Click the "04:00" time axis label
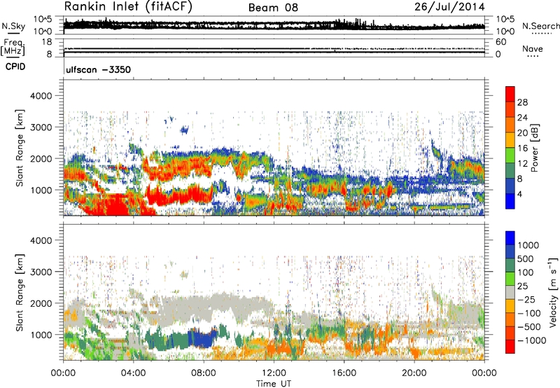Viewport: 560px width, 388px height. (133, 373)
